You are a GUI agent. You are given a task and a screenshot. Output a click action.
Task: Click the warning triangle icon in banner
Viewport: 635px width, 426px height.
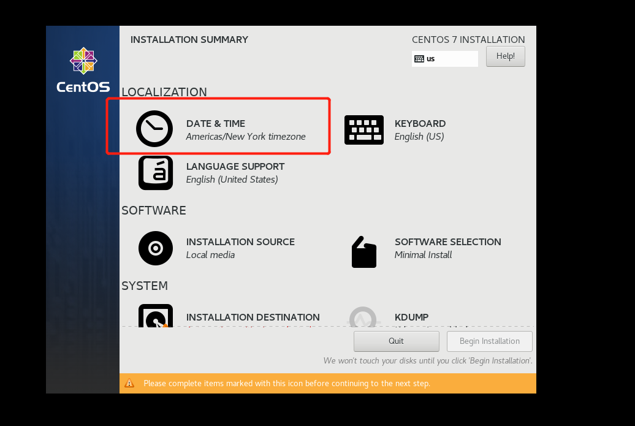click(129, 383)
